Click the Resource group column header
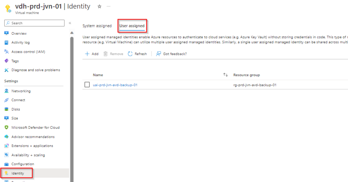348x182 pixels. (247, 75)
